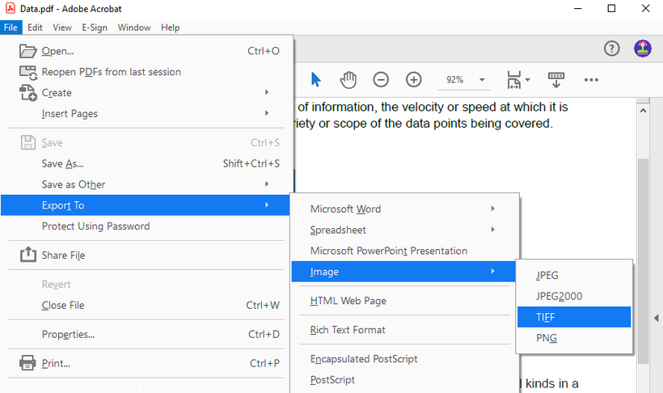
Task: Open the Edit menu
Action: pos(35,27)
